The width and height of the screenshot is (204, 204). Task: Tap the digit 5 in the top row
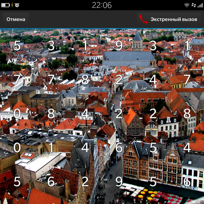(17, 45)
